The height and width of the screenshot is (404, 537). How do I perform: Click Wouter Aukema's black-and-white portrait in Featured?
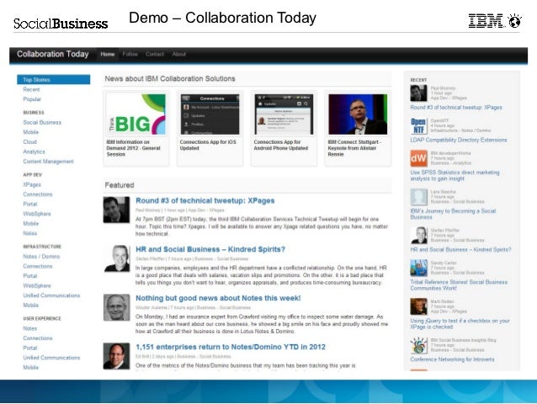[116, 307]
